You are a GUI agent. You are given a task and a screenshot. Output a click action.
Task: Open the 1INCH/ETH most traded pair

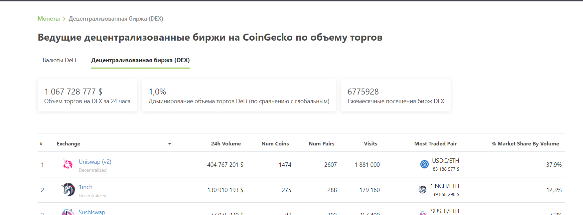click(x=445, y=186)
